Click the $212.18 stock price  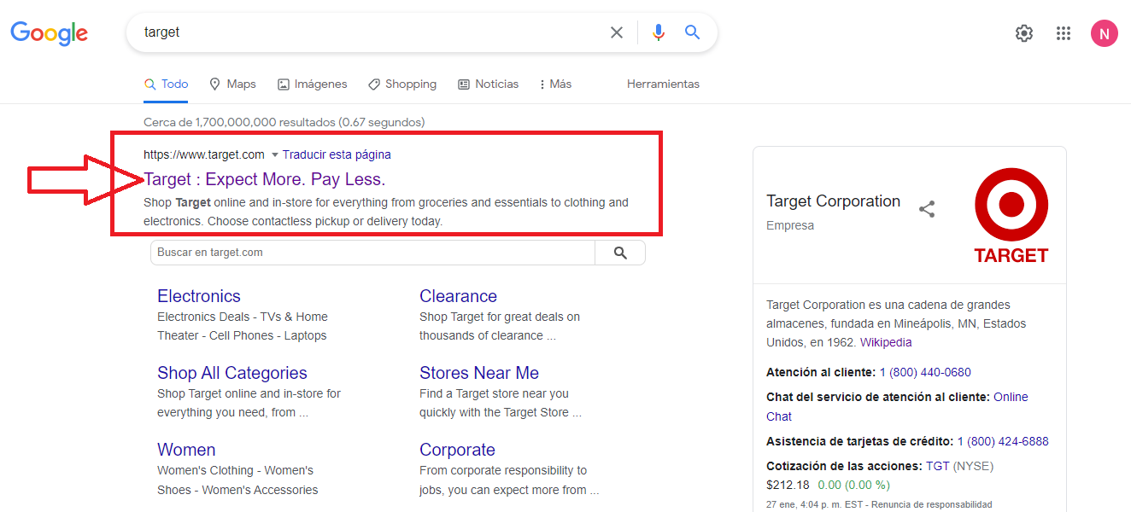pos(788,485)
